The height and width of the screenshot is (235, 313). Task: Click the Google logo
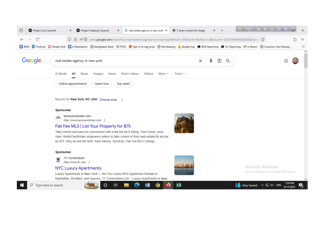(x=32, y=60)
